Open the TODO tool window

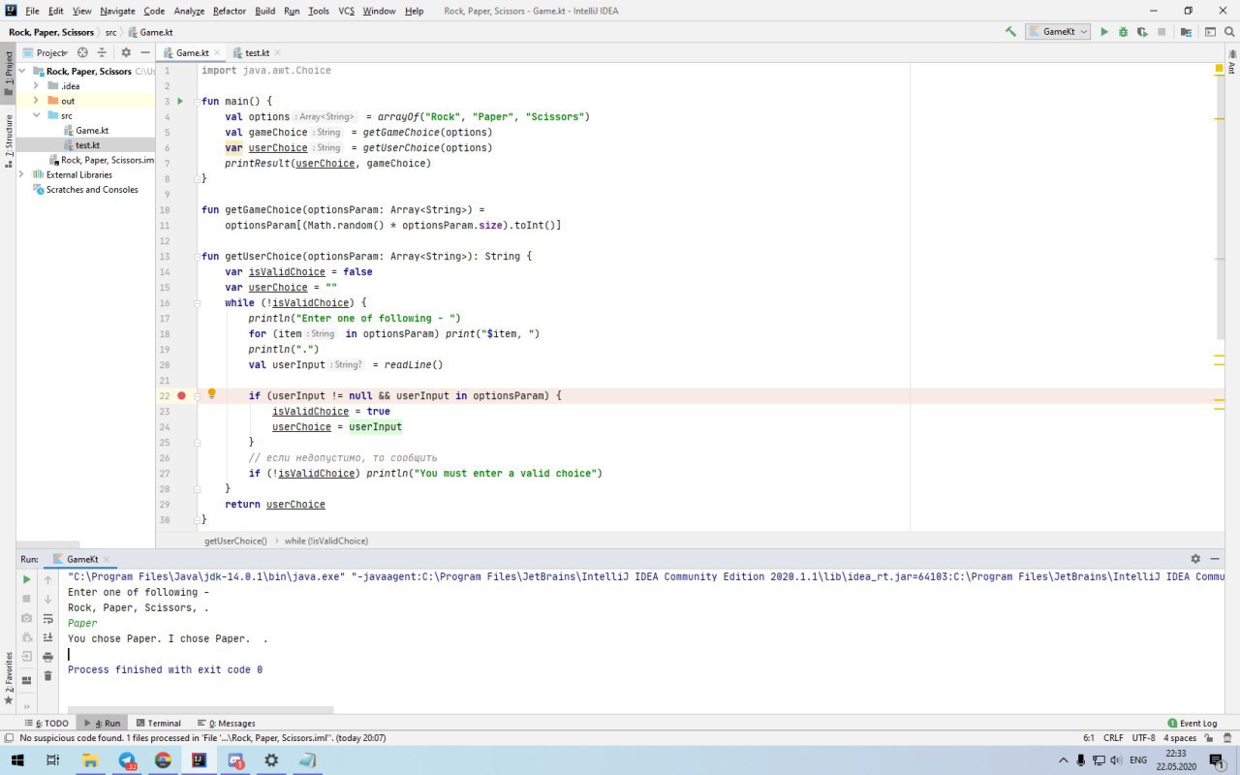tap(46, 723)
